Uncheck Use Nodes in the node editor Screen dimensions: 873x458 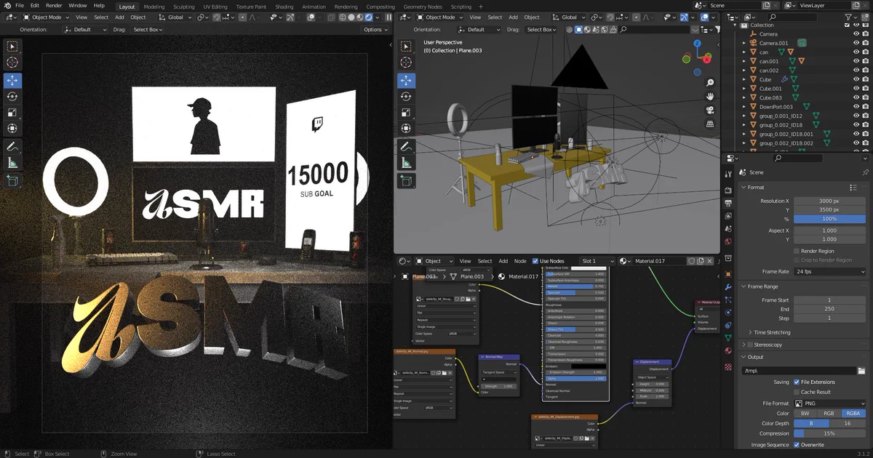coord(535,261)
